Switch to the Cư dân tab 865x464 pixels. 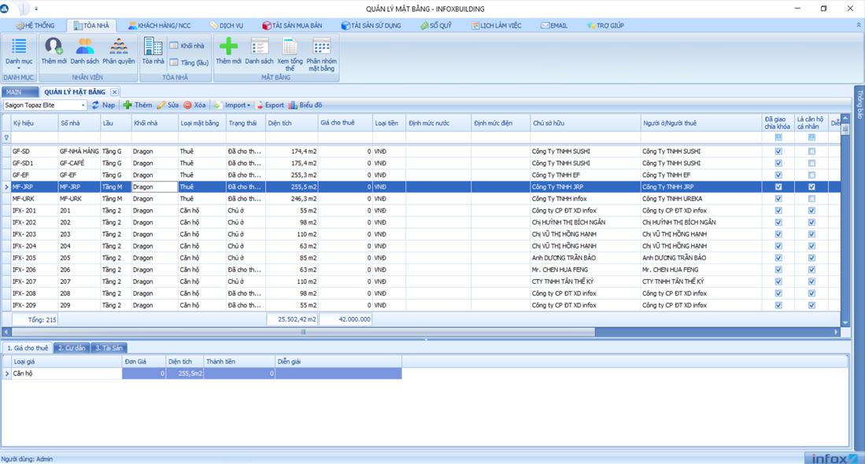tap(72, 348)
